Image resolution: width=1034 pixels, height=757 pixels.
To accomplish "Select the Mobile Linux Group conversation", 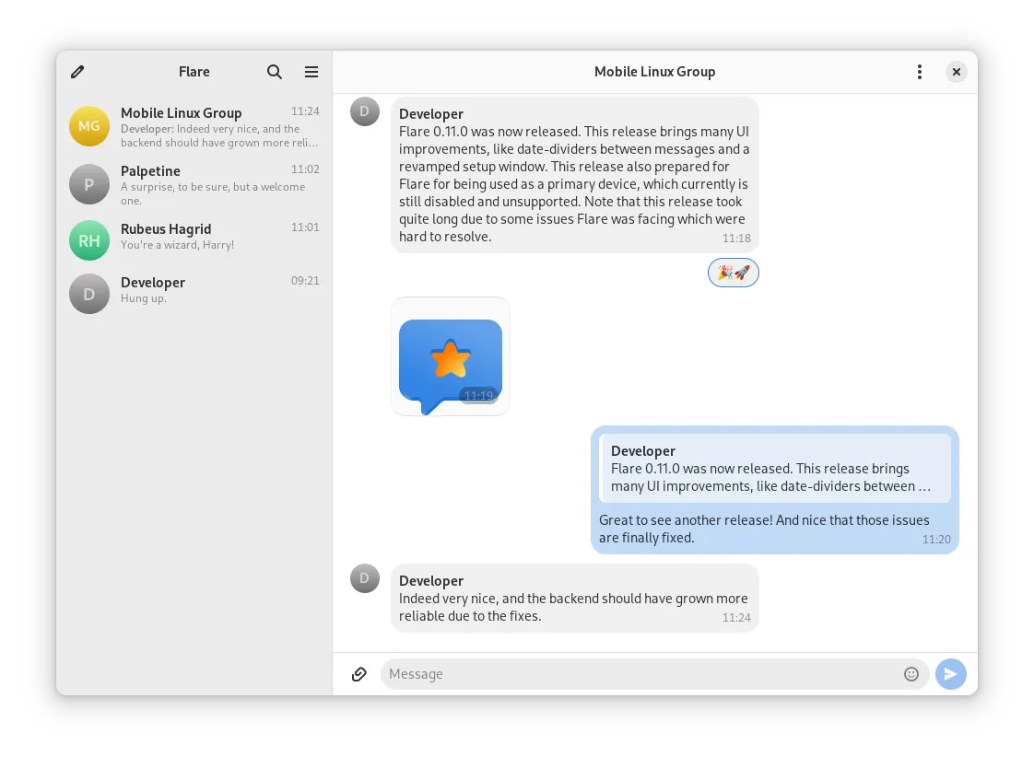I will [x=194, y=126].
